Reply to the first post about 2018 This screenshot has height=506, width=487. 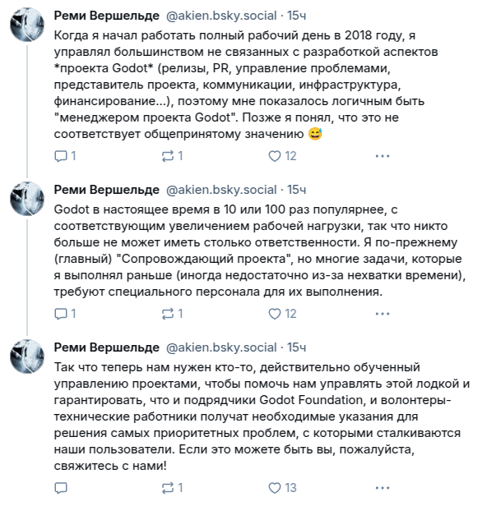click(x=65, y=156)
